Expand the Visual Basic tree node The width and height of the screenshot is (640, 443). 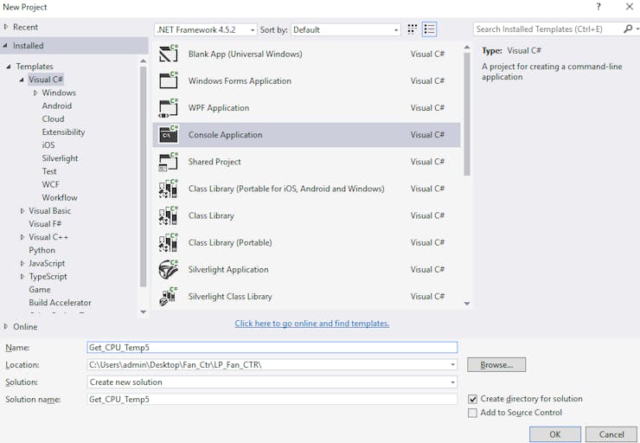click(22, 211)
